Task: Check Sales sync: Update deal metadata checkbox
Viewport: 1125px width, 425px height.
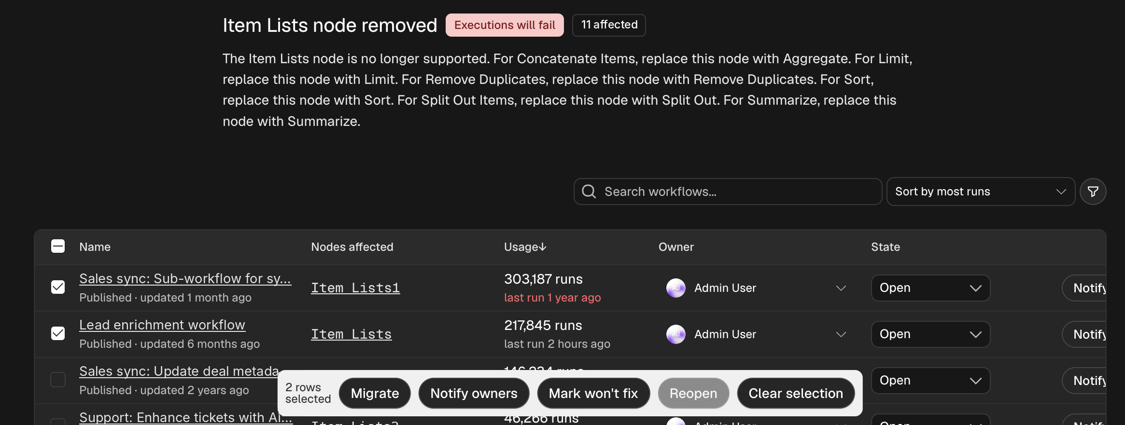Action: click(x=58, y=380)
